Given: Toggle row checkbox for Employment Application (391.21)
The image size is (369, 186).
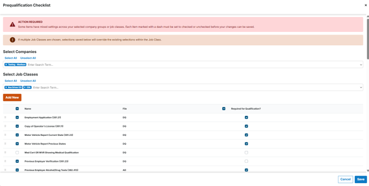Looking at the screenshot, I should pos(17,117).
